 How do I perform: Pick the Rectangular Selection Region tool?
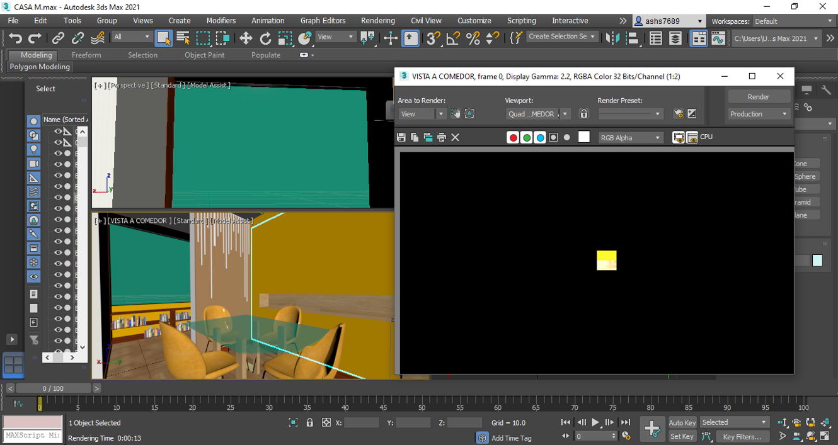[x=203, y=38]
